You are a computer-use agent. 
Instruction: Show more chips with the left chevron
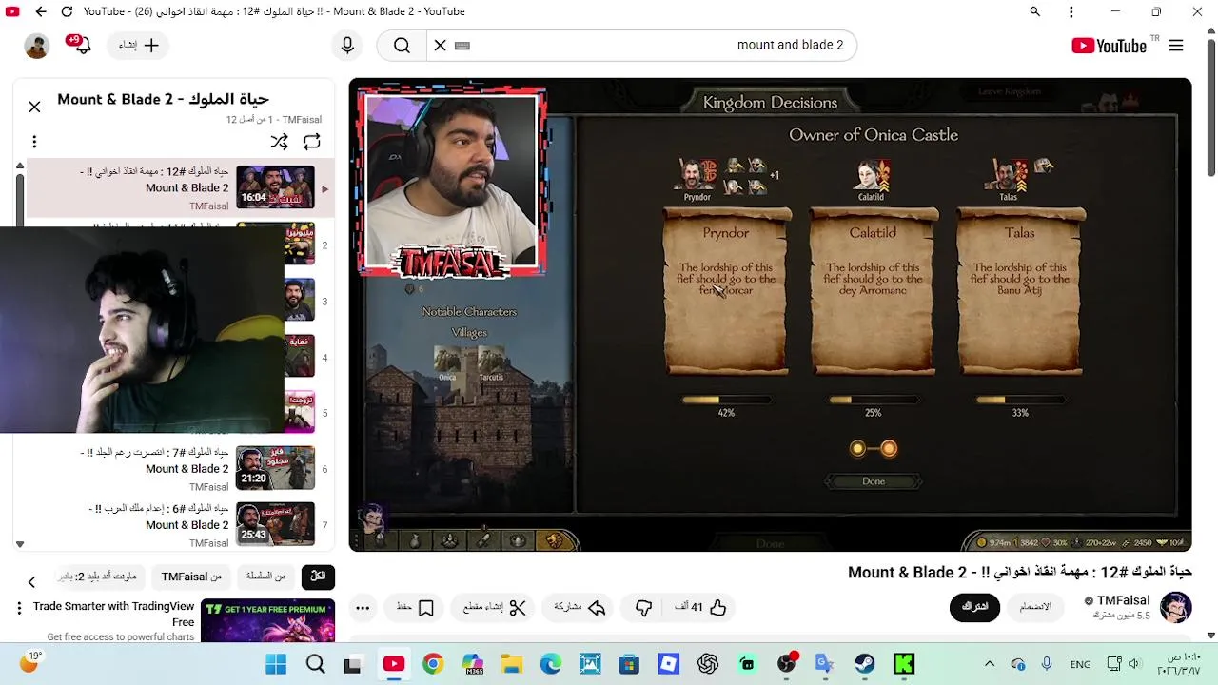[x=31, y=581]
